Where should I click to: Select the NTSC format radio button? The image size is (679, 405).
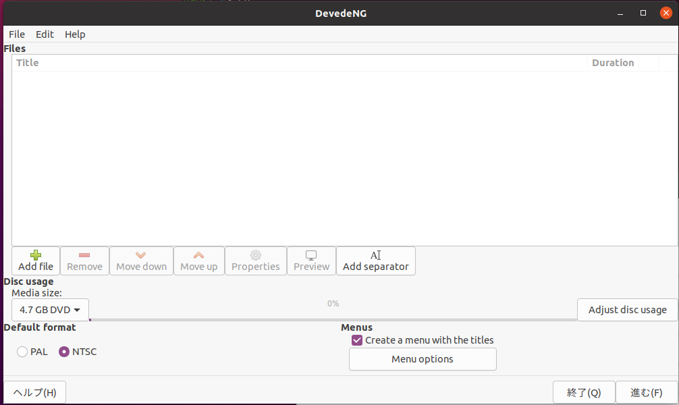pyautogui.click(x=64, y=352)
